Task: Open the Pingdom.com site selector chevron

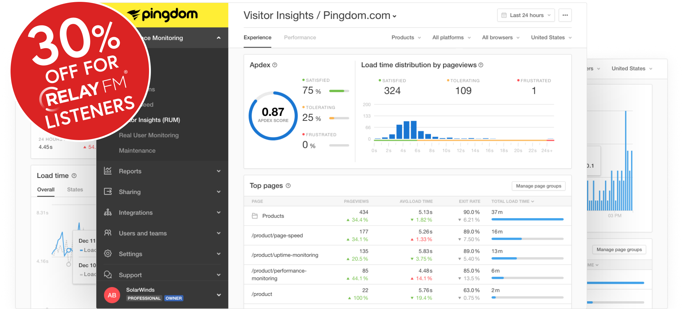Action: (x=395, y=16)
